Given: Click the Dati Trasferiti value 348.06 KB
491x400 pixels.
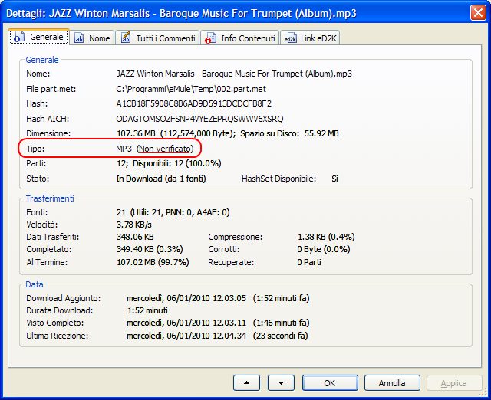Looking at the screenshot, I should [135, 237].
